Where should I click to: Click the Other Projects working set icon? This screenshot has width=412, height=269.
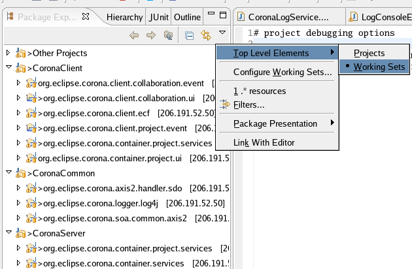(20, 52)
